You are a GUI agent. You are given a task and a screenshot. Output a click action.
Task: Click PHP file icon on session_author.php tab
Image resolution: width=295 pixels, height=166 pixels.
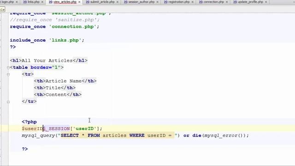pos(126,2)
